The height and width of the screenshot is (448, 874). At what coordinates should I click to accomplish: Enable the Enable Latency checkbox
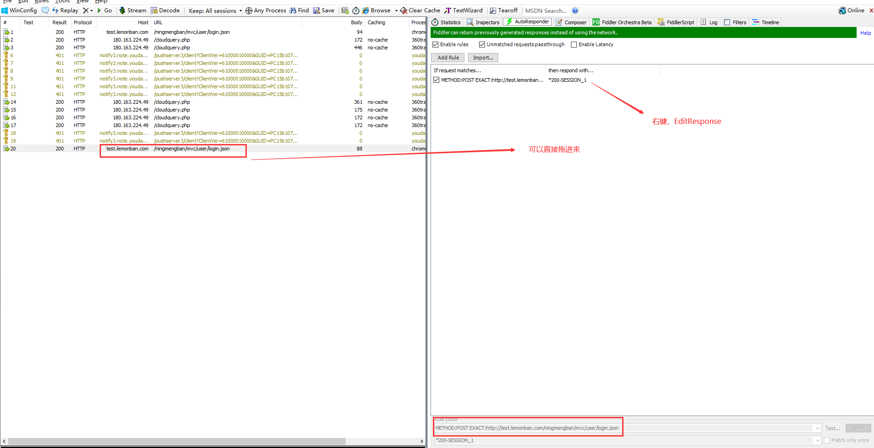pyautogui.click(x=574, y=44)
